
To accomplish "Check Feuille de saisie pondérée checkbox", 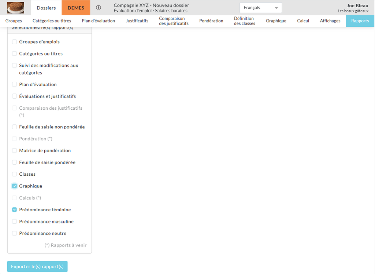I will click(x=15, y=162).
